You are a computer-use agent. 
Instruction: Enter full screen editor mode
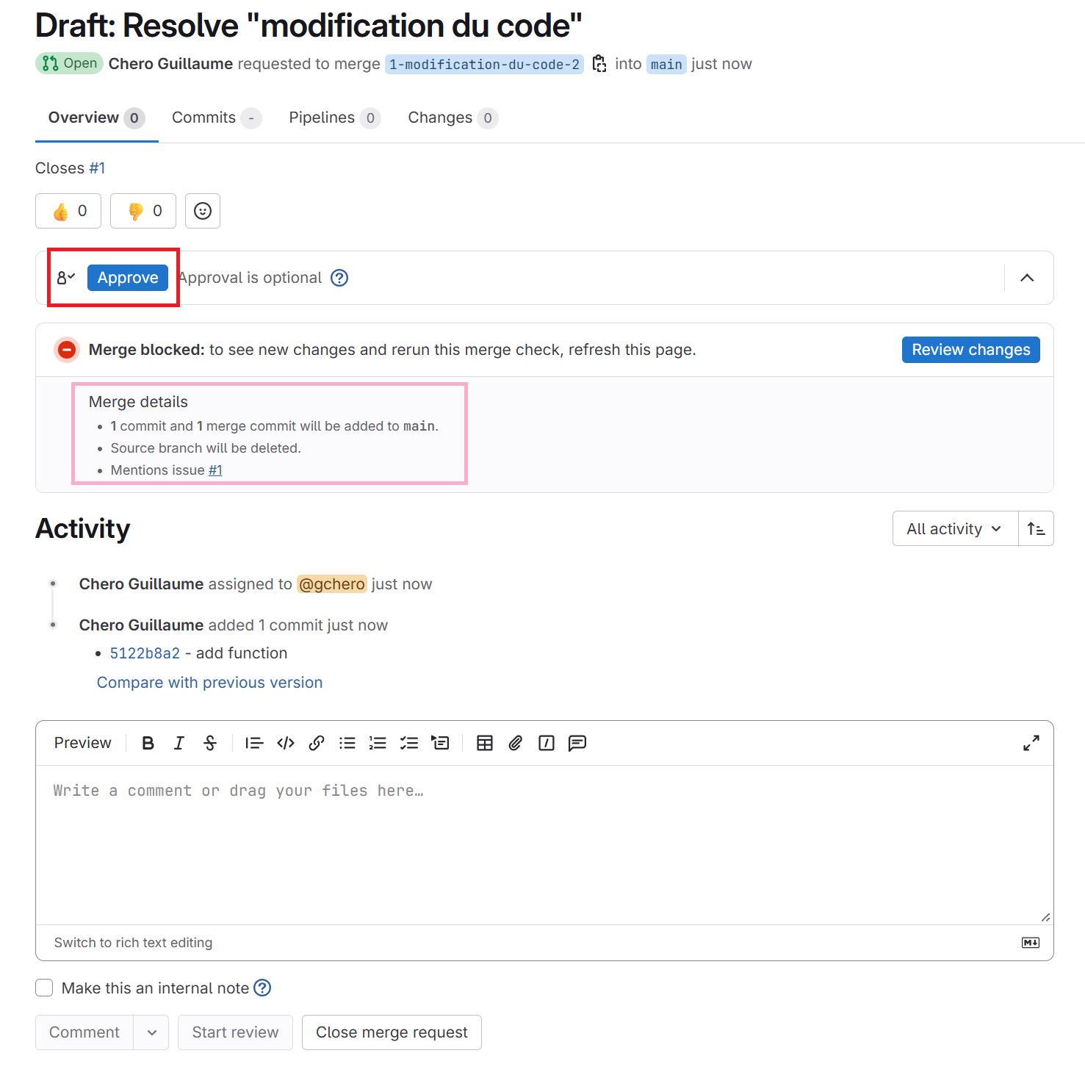pyautogui.click(x=1031, y=743)
